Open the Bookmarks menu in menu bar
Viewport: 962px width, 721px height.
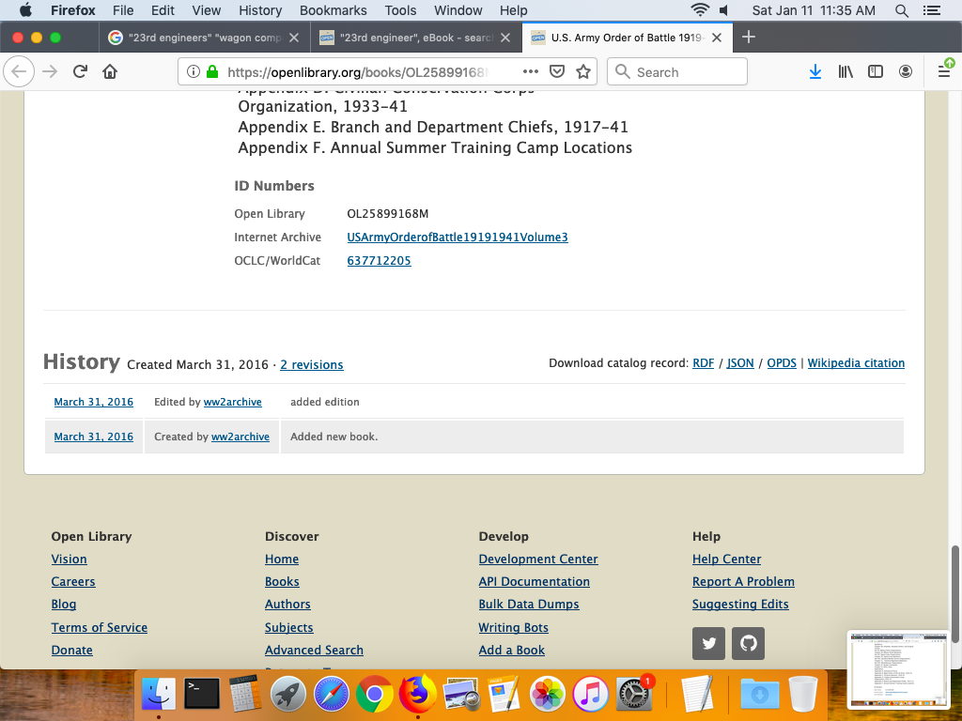pyautogui.click(x=332, y=10)
